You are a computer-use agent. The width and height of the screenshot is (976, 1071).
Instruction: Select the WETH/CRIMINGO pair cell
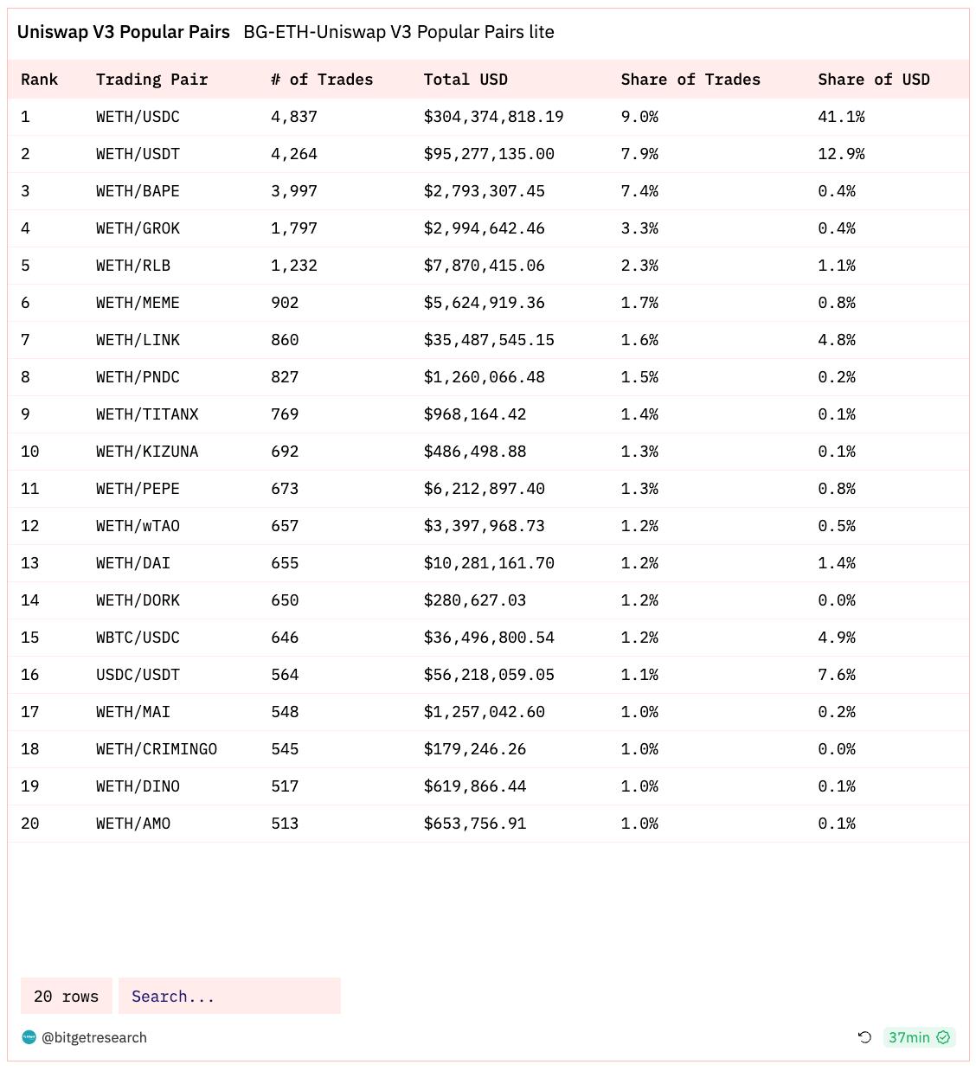(157, 749)
